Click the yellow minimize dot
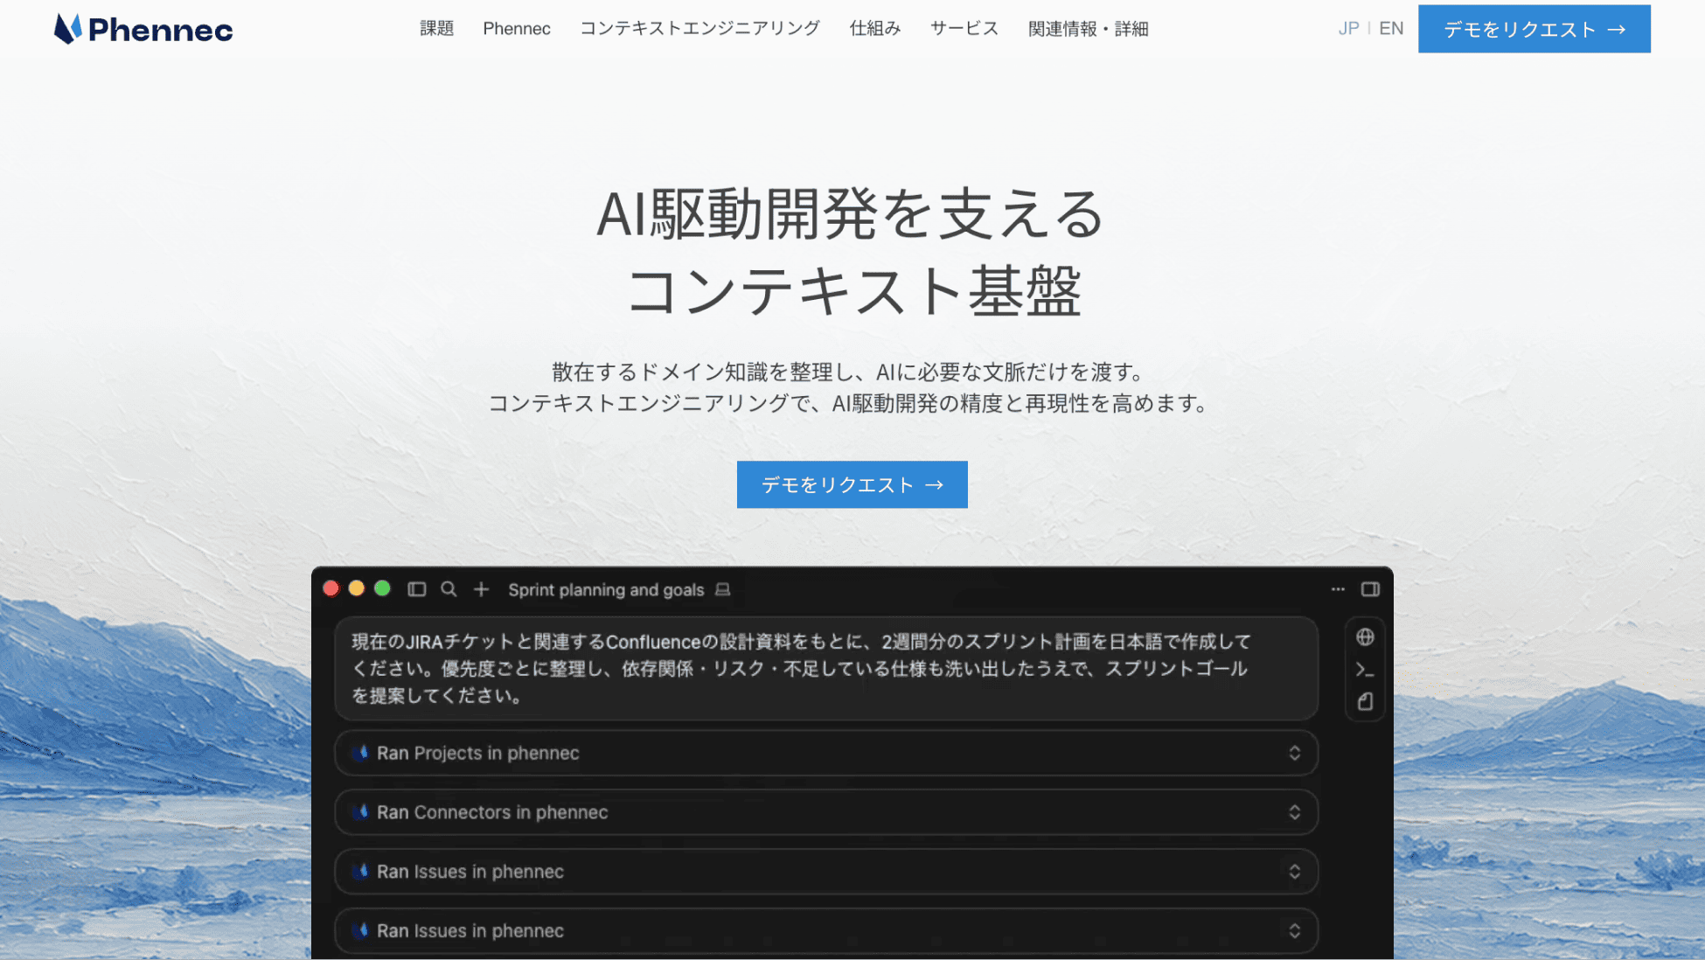 [357, 588]
